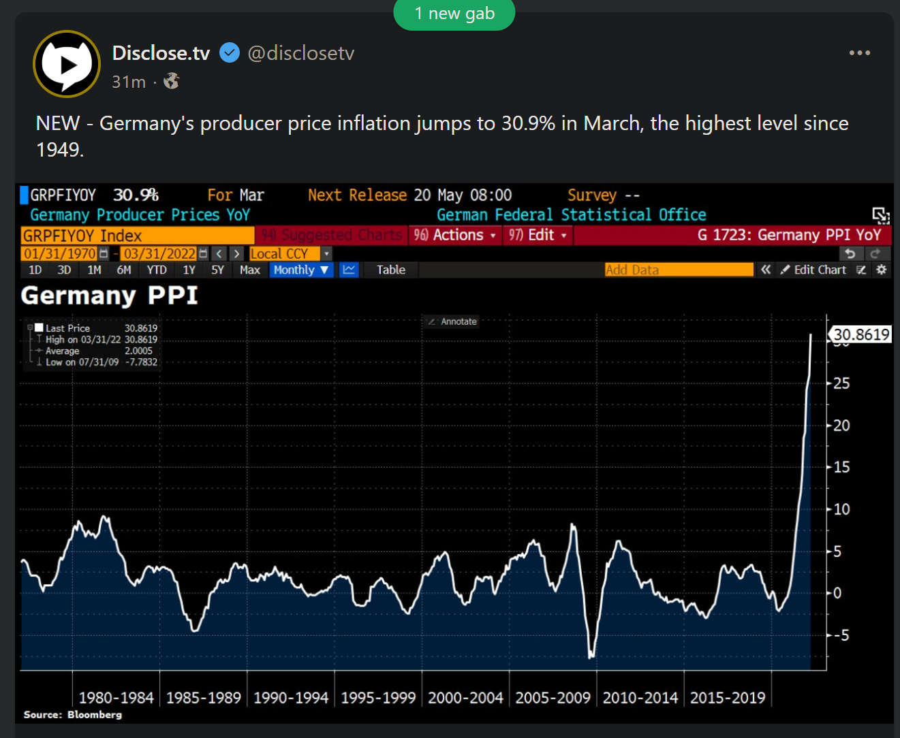
Task: Click the Low on 07/31/09 legend row
Action: coord(97,362)
